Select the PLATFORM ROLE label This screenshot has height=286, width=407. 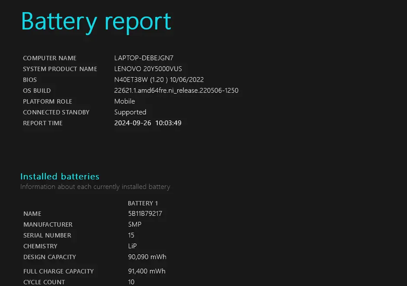[x=48, y=101]
